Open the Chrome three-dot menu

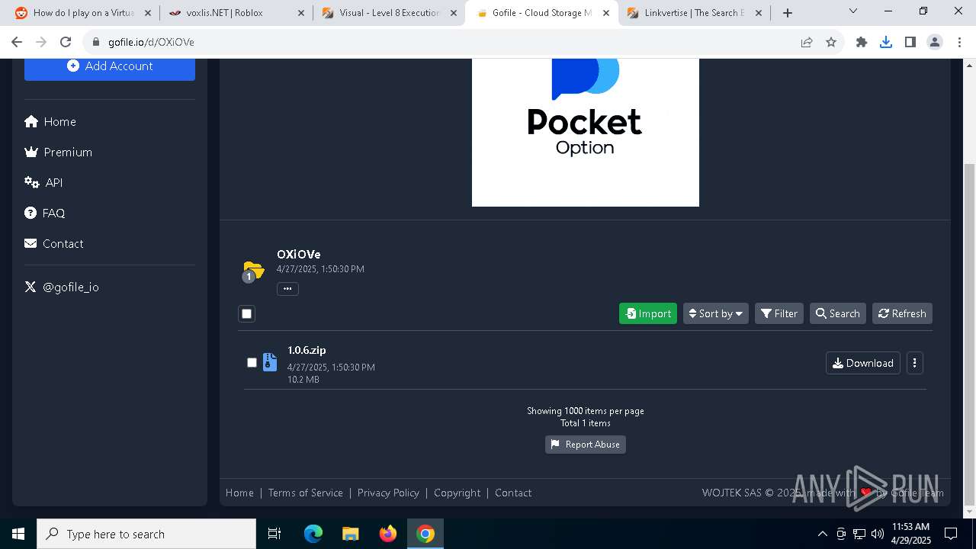[x=959, y=42]
